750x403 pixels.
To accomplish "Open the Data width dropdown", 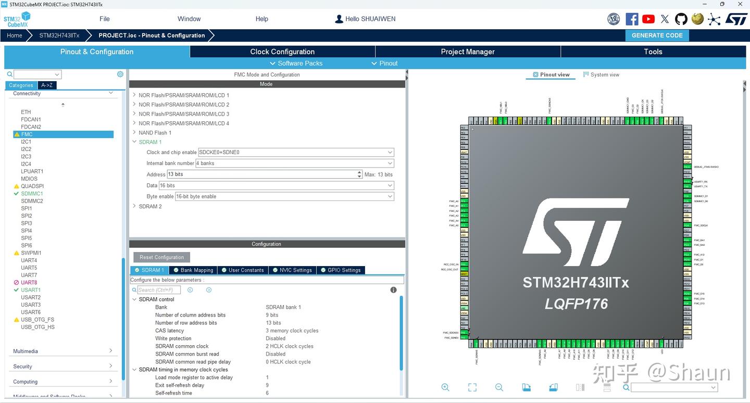I will pyautogui.click(x=276, y=186).
